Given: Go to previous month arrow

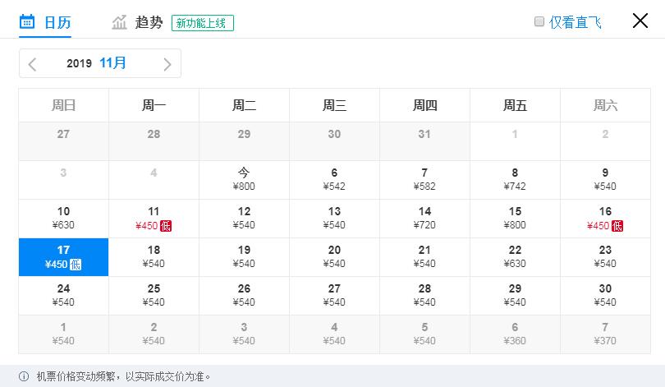Looking at the screenshot, I should (32, 64).
